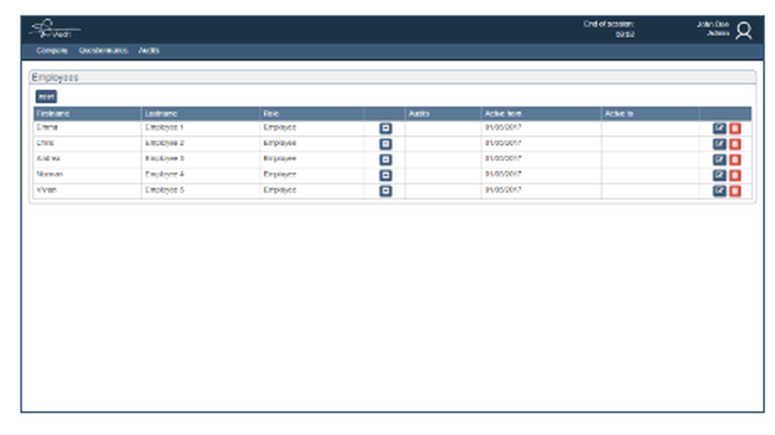Click role icon in Employee 3 row
Screen dimensions: 775x435
point(385,160)
